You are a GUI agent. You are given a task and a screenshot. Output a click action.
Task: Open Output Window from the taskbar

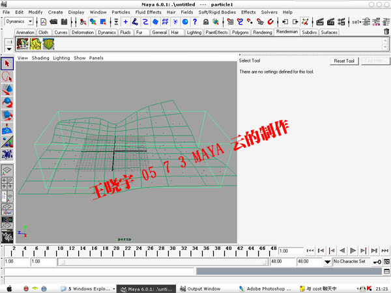tap(201, 288)
